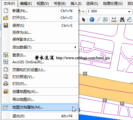Expand the 添加数据(T) submenu
Image resolution: width=133 pixels, height=120 pixels.
pos(40,47)
